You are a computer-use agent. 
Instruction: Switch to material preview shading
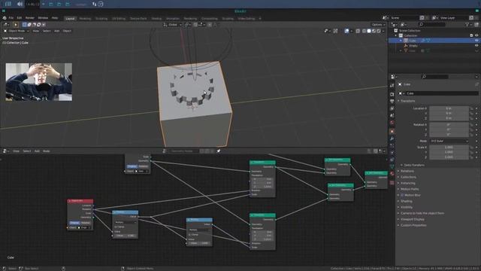click(374, 31)
